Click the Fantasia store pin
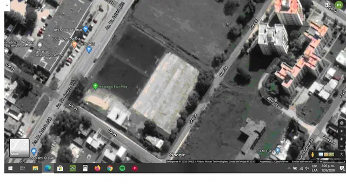Screen dimensions: 346x194 [39, 45]
